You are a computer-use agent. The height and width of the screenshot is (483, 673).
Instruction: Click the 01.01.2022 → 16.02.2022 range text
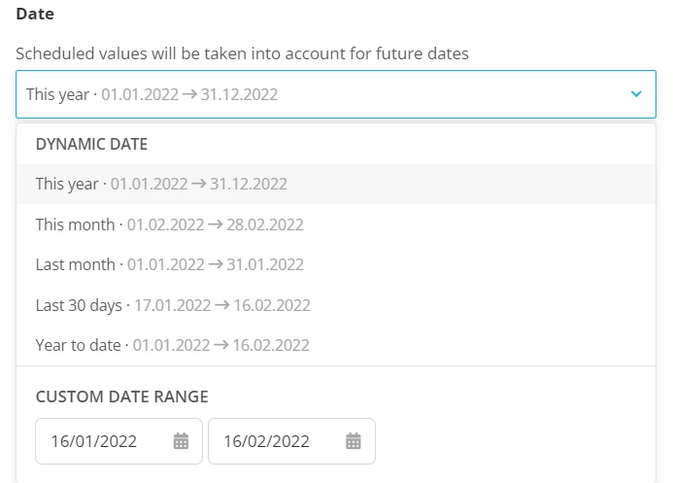coord(221,345)
